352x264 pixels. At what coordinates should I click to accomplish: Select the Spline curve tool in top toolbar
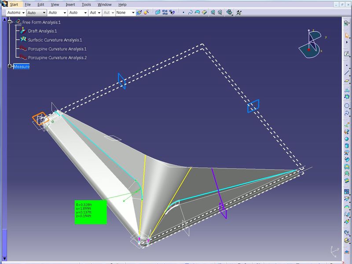[190, 13]
